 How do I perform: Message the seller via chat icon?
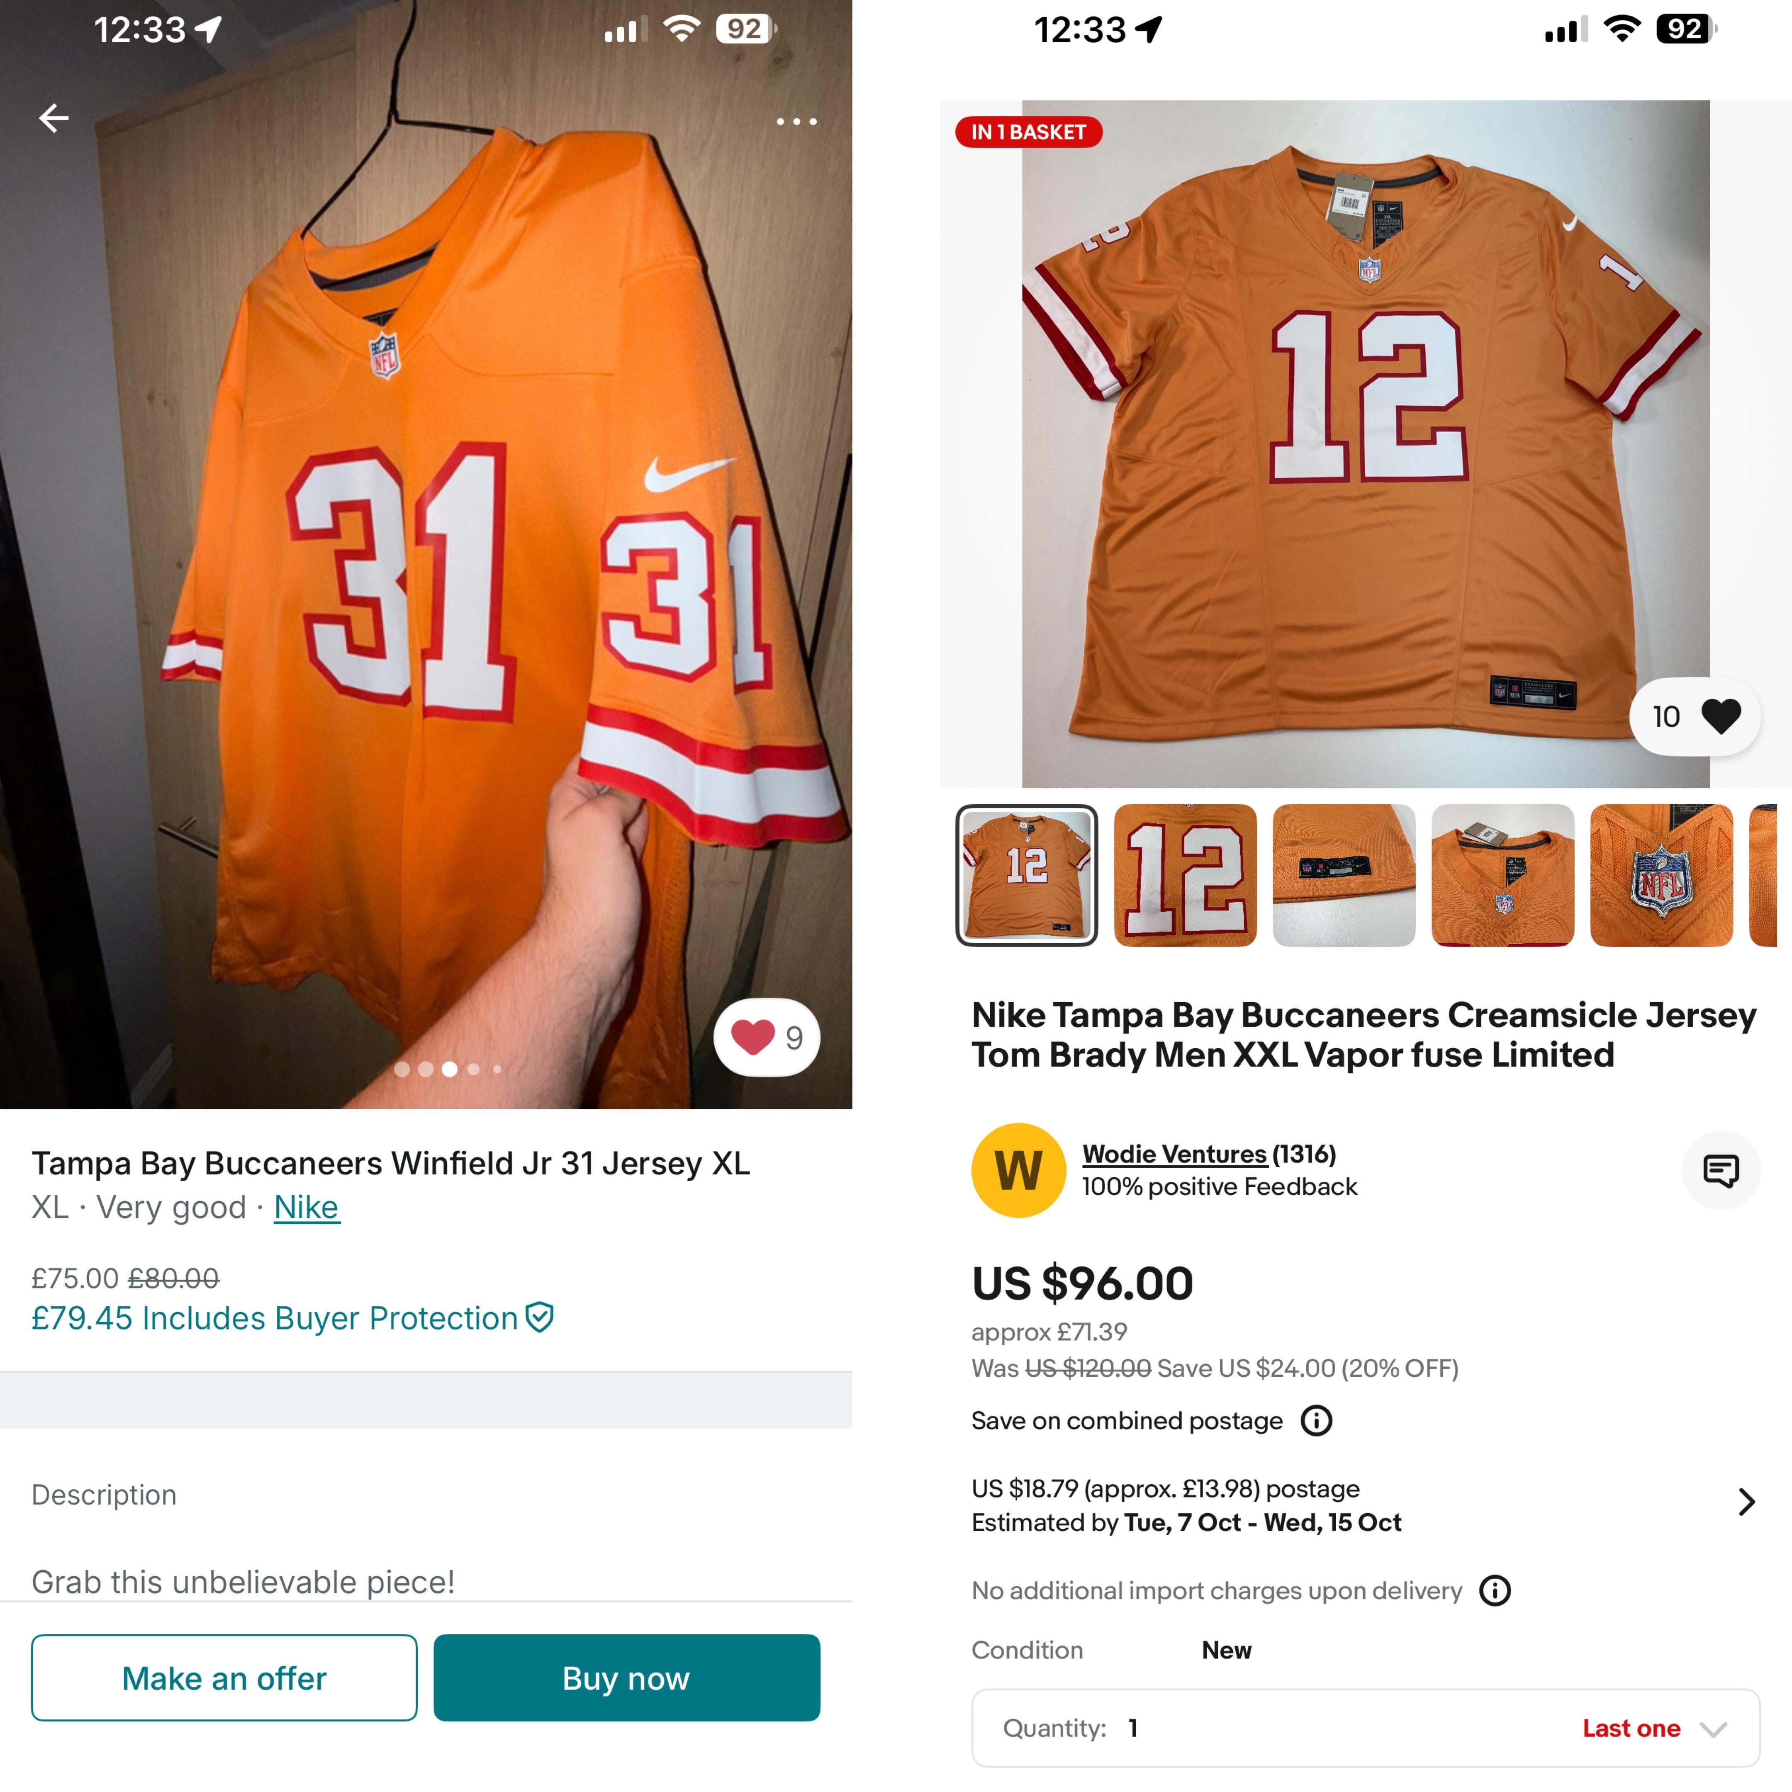pos(1720,1171)
